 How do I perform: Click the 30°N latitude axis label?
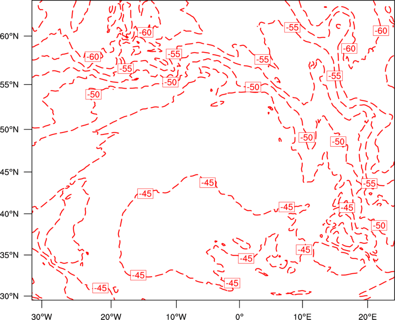pyautogui.click(x=9, y=296)
